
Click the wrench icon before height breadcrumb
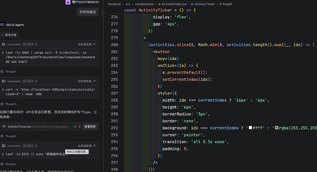pyautogui.click(x=220, y=4)
